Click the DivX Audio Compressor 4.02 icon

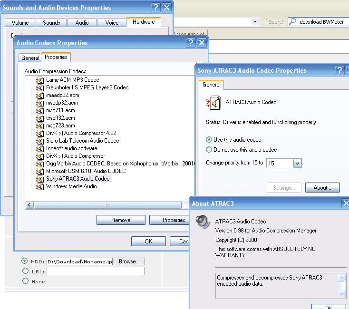(40, 133)
